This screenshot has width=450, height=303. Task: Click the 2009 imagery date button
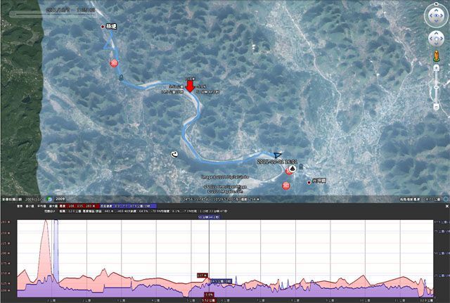[60, 199]
